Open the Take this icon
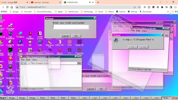Image resolution: width=178 pixels, height=100 pixels. (10, 60)
